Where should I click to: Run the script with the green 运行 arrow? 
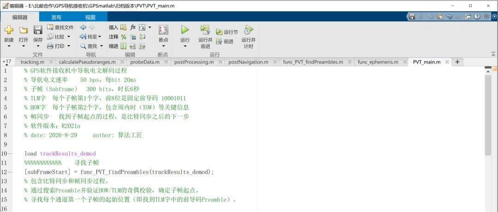pyautogui.click(x=185, y=30)
